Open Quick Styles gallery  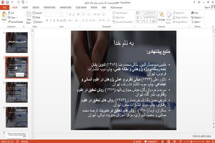pos(169,18)
